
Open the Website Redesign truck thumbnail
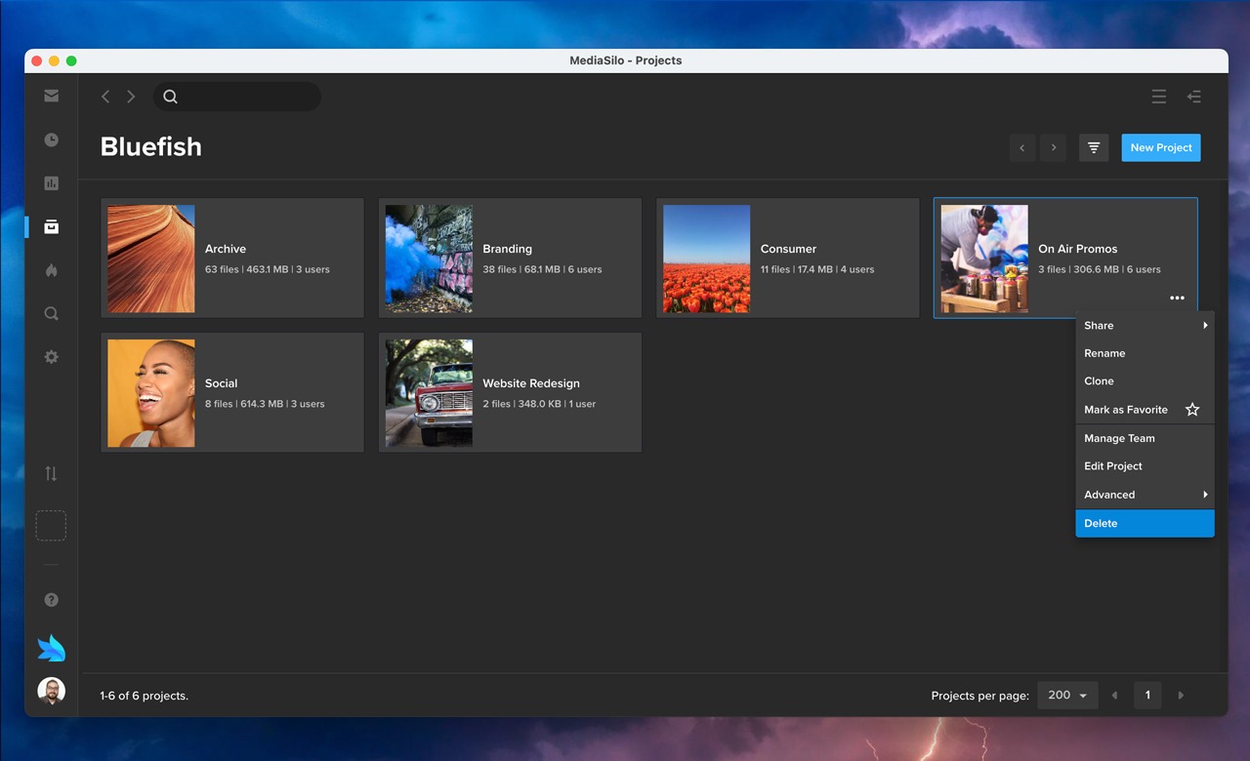pos(429,393)
